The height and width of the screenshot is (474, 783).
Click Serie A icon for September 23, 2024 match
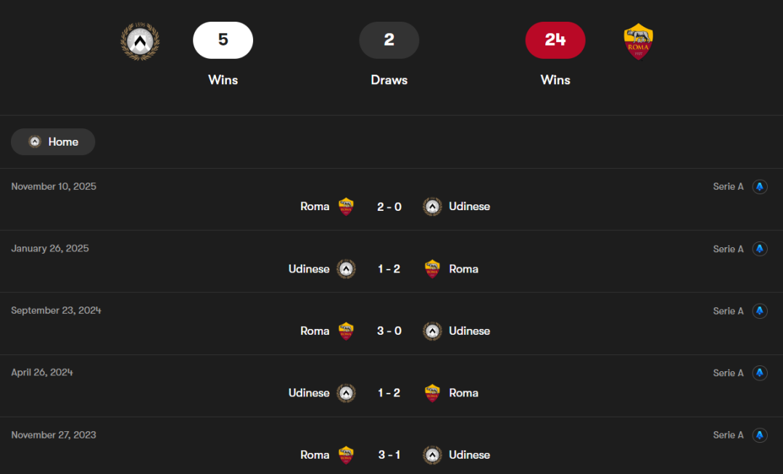coord(760,311)
